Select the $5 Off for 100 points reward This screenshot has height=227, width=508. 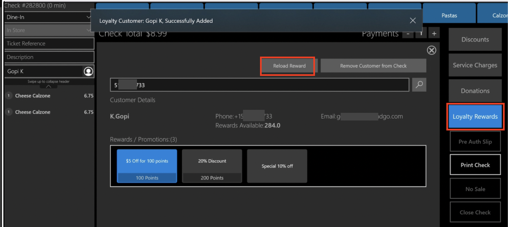click(147, 166)
